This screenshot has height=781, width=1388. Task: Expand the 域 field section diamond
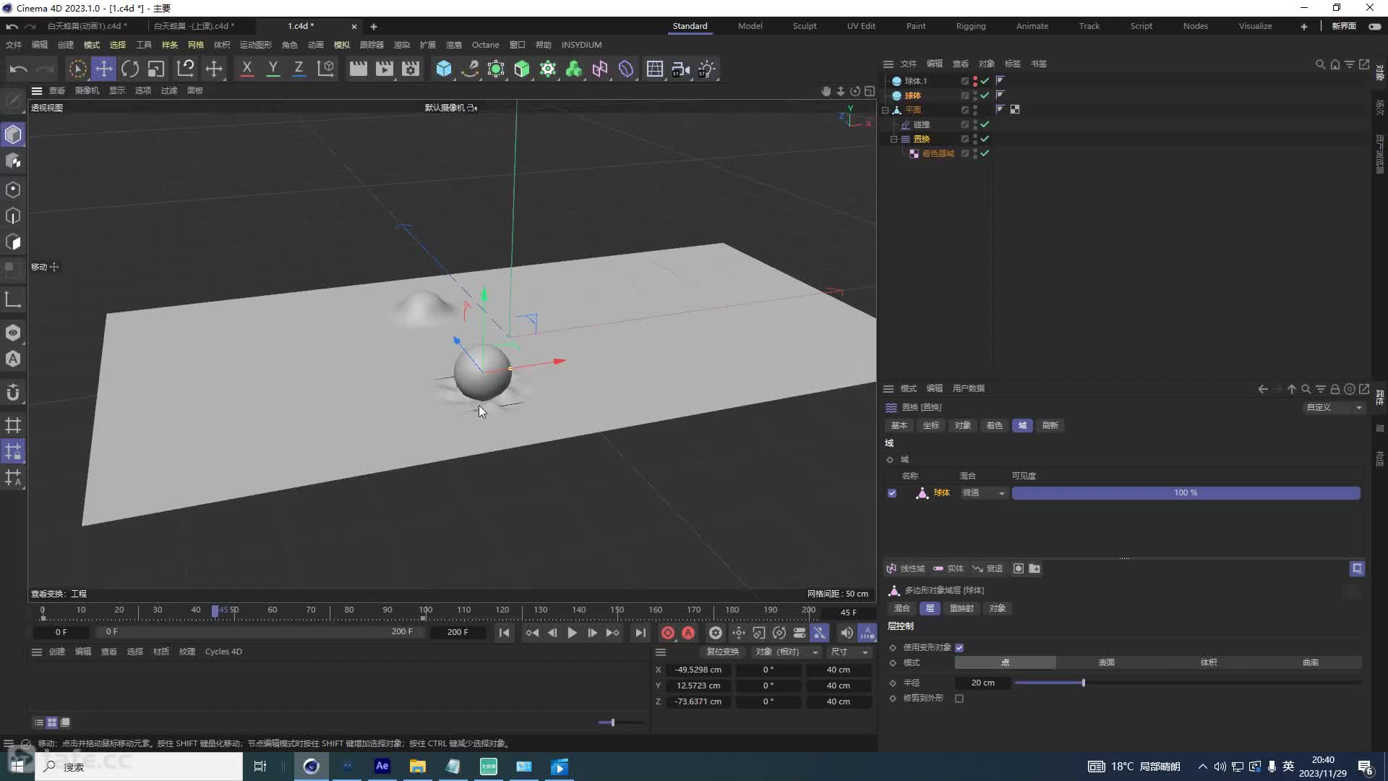pyautogui.click(x=890, y=460)
